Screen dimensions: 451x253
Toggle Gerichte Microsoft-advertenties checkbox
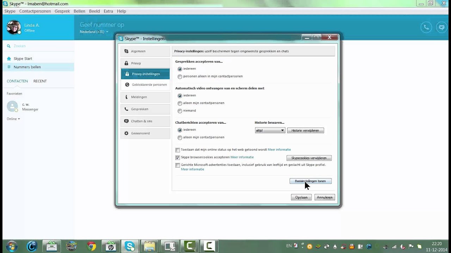point(178,165)
